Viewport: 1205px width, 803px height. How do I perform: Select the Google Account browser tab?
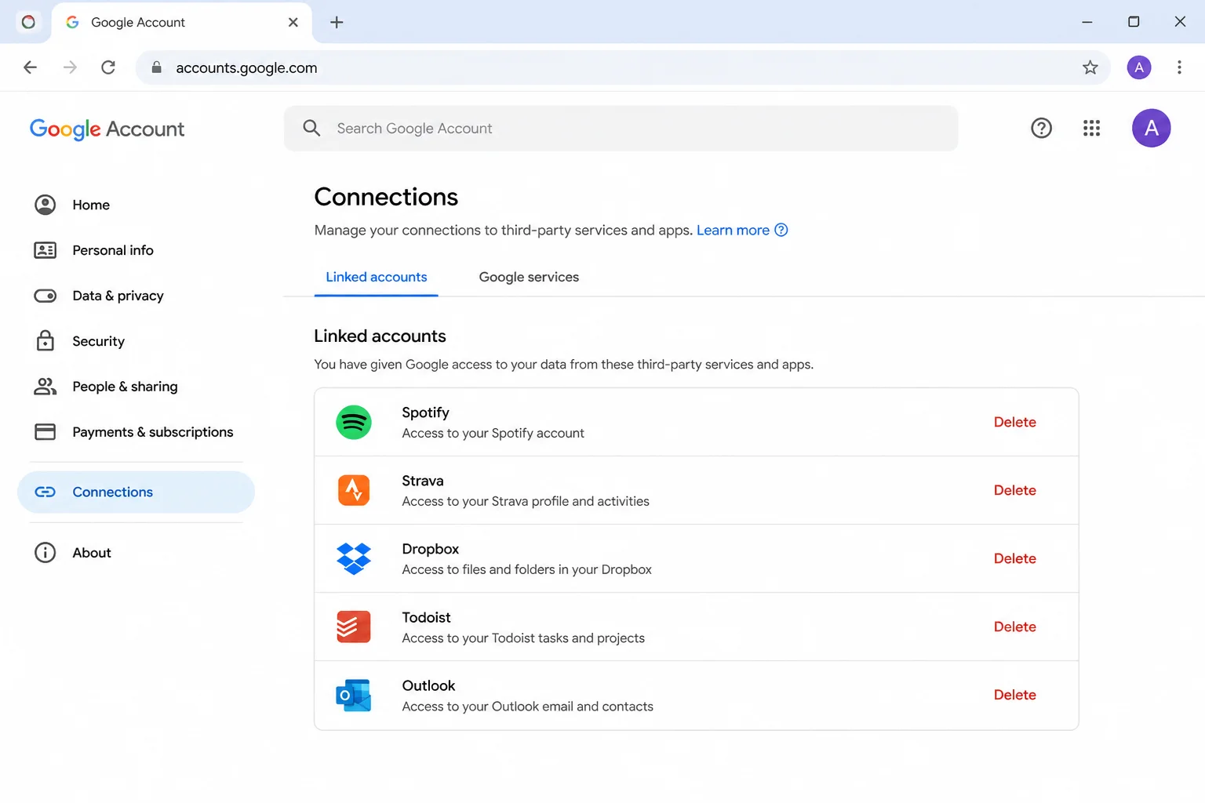click(182, 22)
